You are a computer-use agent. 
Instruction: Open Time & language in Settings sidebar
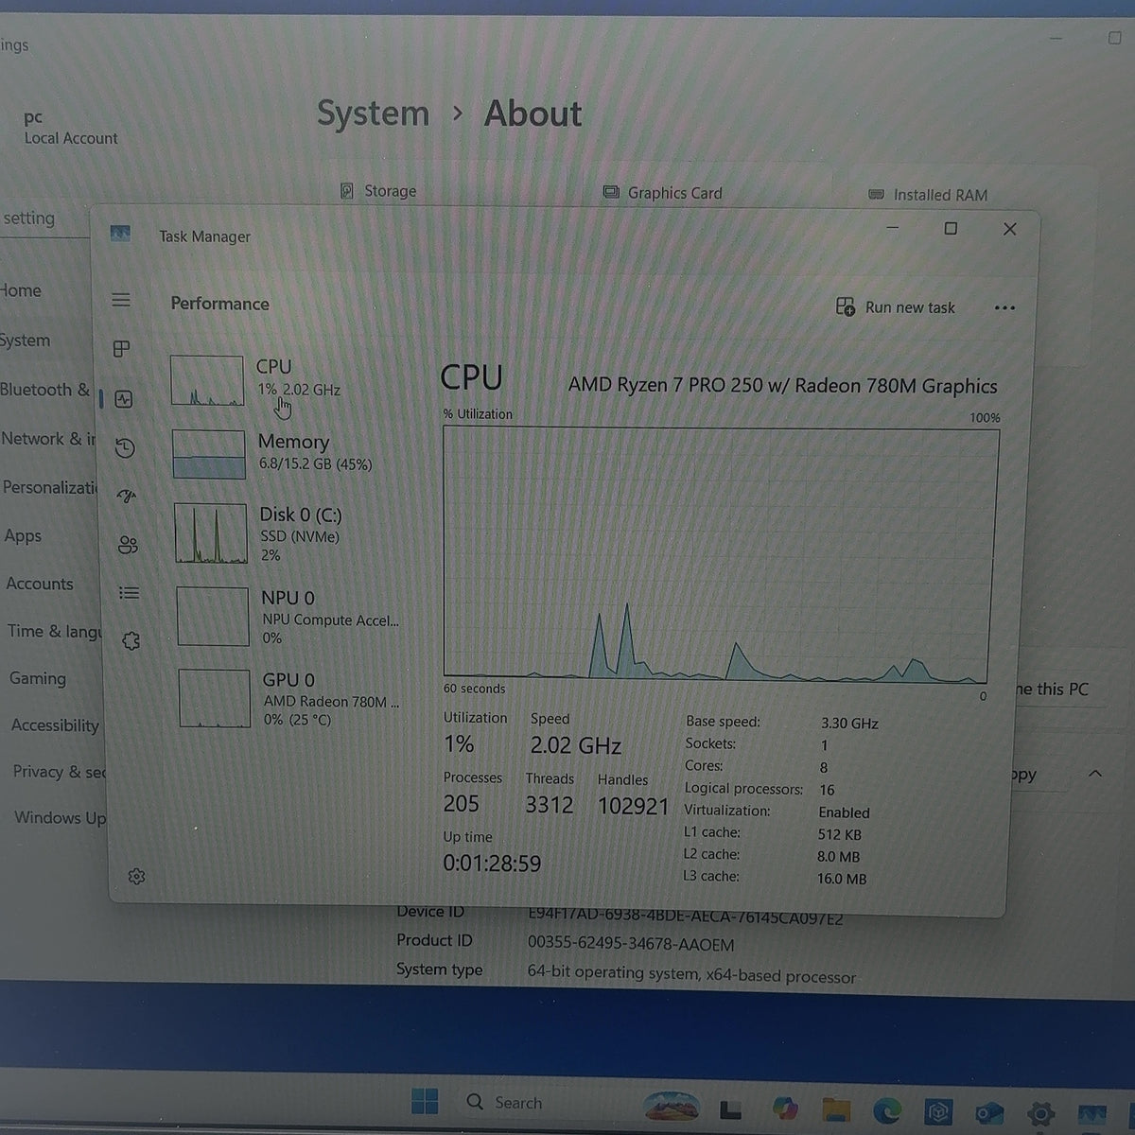[x=55, y=631]
